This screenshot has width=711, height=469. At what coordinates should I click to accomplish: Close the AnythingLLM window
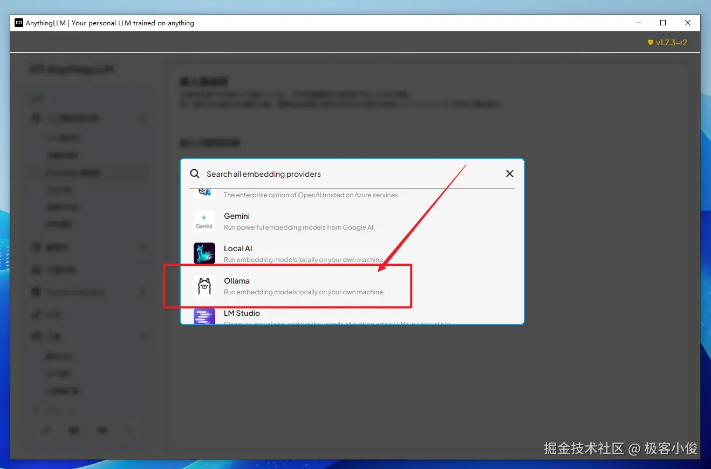[688, 23]
